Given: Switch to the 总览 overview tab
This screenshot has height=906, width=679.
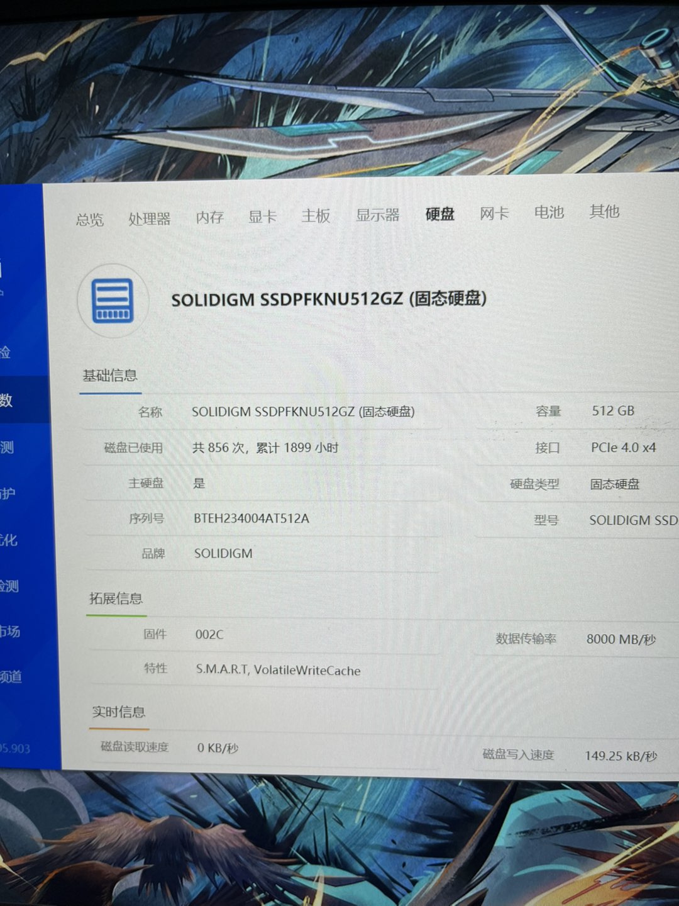Looking at the screenshot, I should pos(90,220).
